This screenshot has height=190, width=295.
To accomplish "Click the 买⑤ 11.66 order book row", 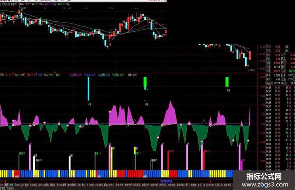I will pos(280,47).
